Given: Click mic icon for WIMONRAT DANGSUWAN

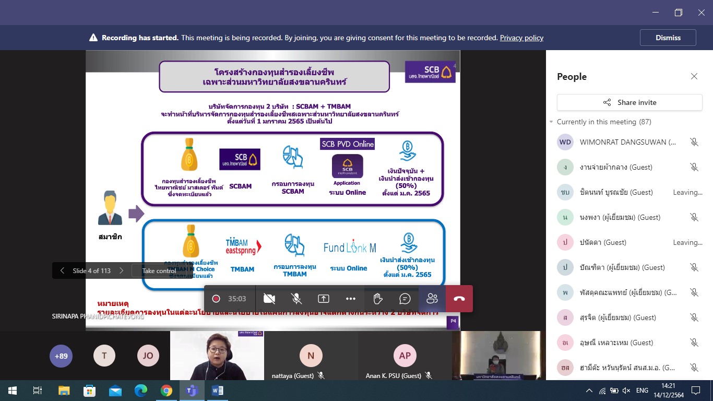Looking at the screenshot, I should tap(694, 142).
